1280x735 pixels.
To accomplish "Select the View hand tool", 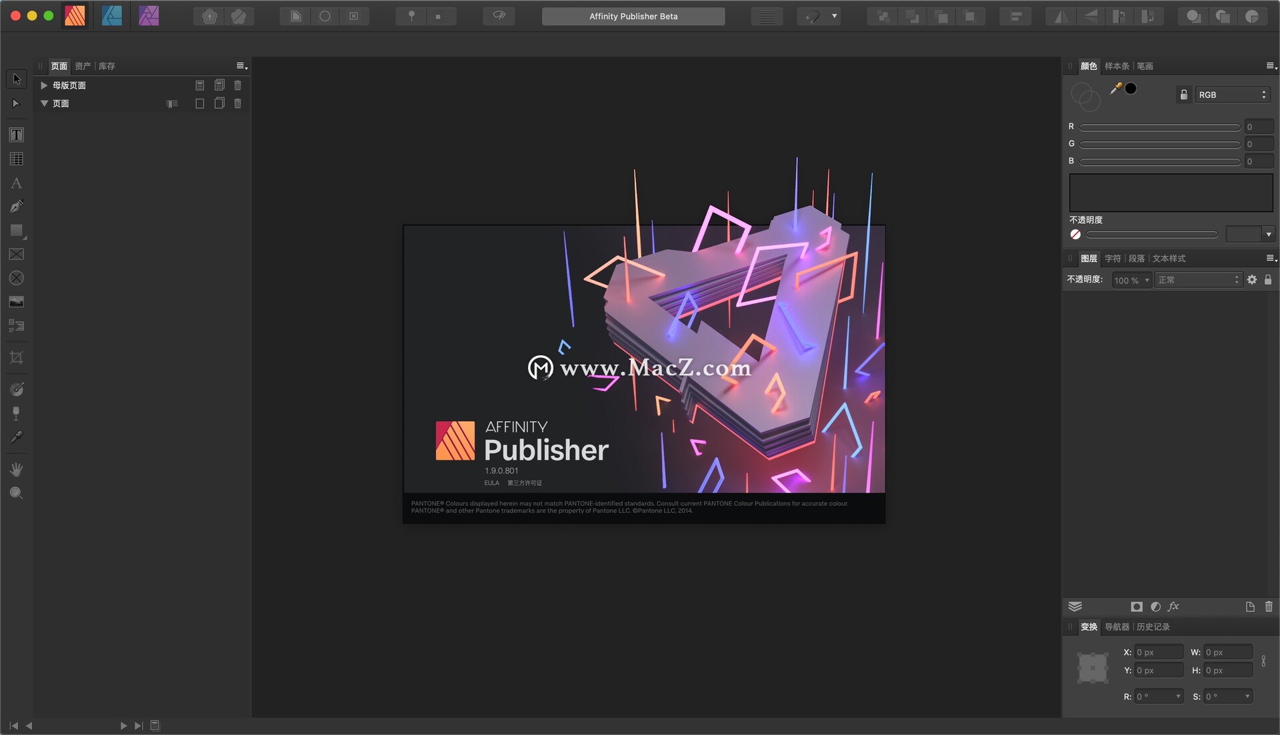I will (17, 469).
